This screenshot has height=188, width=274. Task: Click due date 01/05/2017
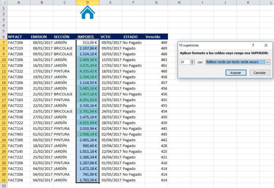coord(110,163)
